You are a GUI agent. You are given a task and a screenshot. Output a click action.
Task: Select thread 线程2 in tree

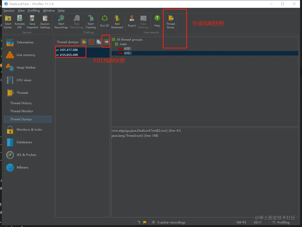125,53
